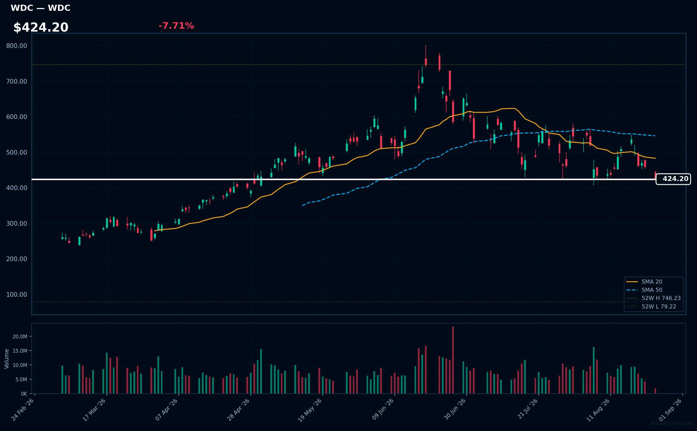Click the 500.00 price axis label
The image size is (697, 431).
17,152
